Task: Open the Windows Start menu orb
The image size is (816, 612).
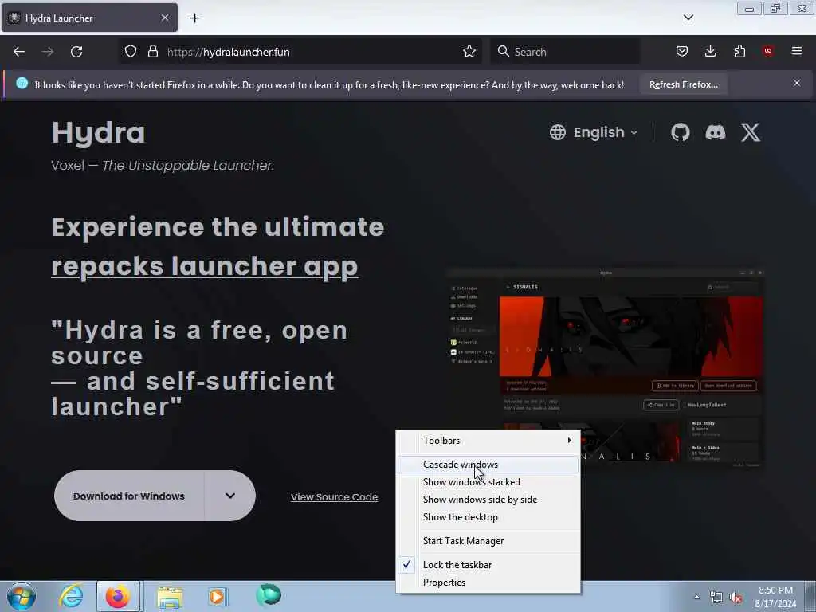Action: click(22, 596)
